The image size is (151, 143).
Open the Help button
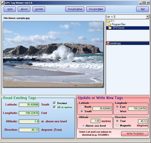coord(10,9)
